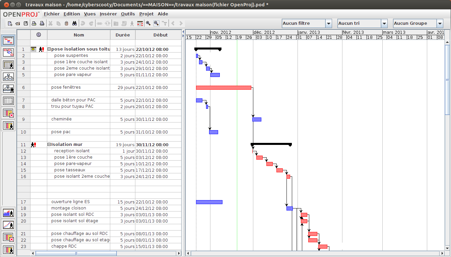Select the 'dalle béton pour PAC' task name
Image resolution: width=451 pixels, height=257 pixels.
(73, 100)
